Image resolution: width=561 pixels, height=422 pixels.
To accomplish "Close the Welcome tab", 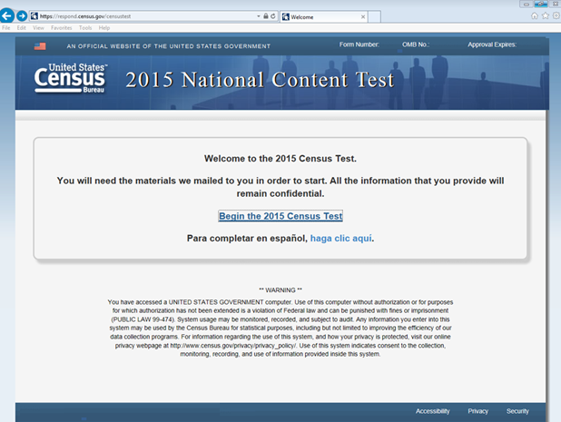I will 363,17.
